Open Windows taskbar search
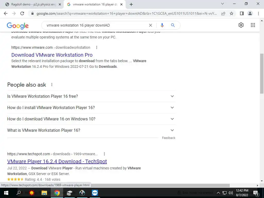Viewport: 264px width, 198px height. [19, 193]
